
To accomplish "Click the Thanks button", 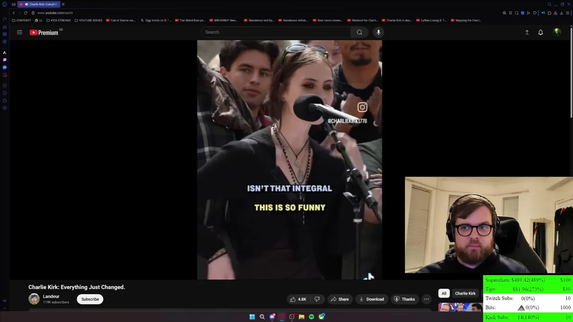I will [x=404, y=299].
